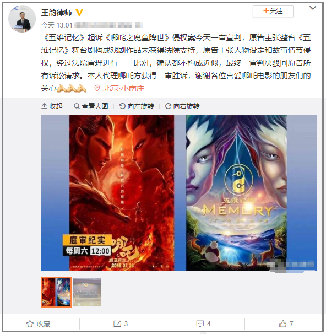Open comments via the speech bubble icon

click(200, 324)
